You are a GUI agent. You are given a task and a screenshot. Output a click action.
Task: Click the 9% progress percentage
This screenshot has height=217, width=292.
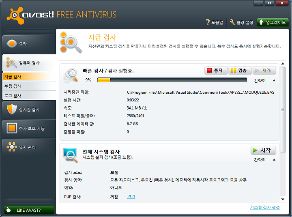point(88,80)
